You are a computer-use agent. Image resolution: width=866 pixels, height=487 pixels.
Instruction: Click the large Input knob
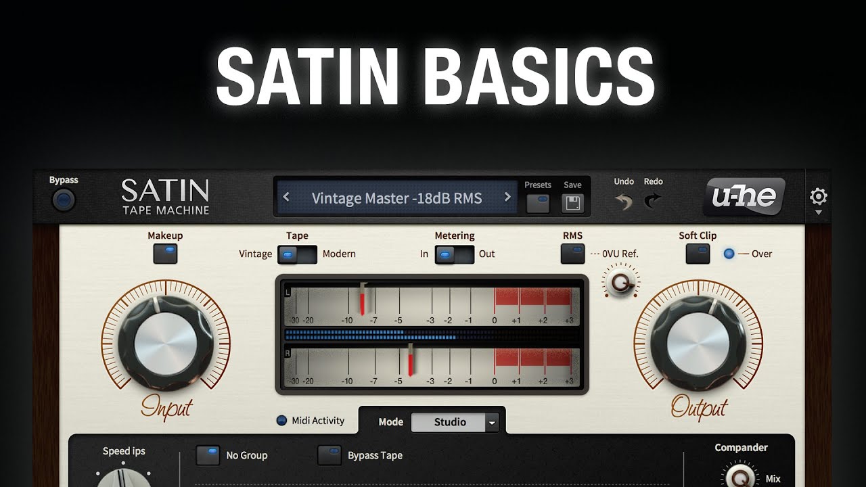click(166, 345)
